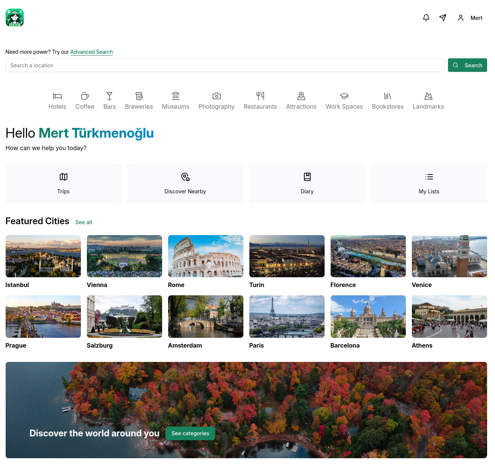This screenshot has height=471, width=495.
Task: Click the Landmarks category label
Action: pyautogui.click(x=428, y=107)
